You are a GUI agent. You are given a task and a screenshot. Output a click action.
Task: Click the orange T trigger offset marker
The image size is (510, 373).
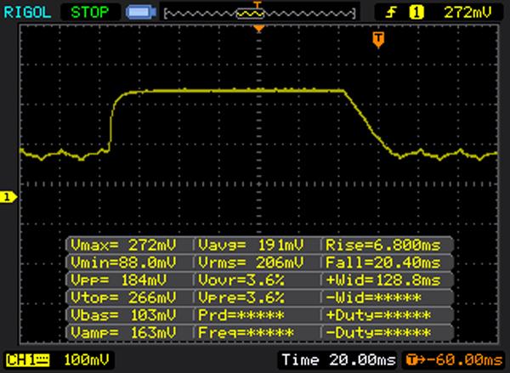pos(378,40)
